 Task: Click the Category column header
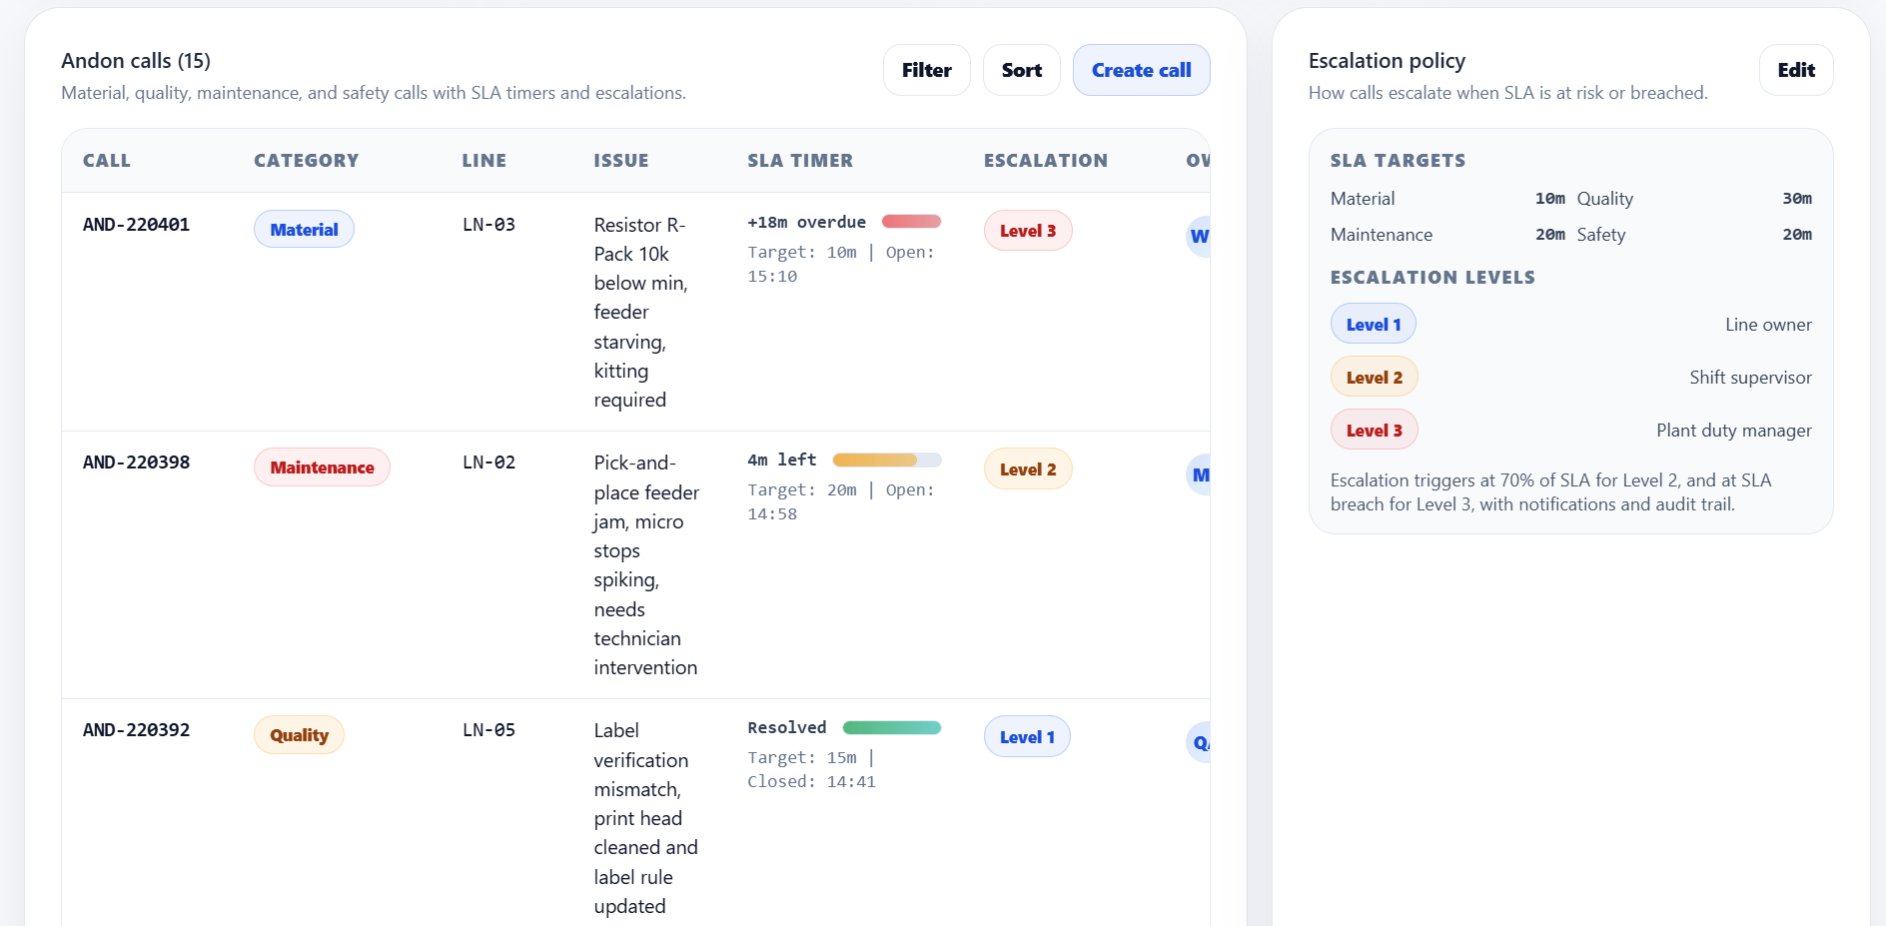pos(306,161)
